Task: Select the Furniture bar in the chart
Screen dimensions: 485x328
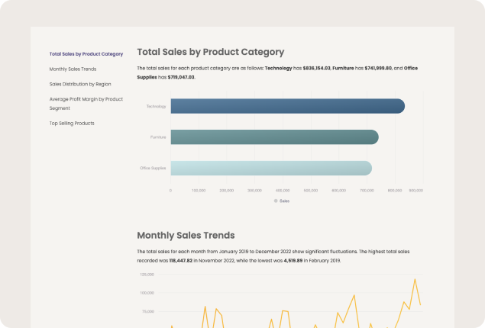Action: pos(274,137)
